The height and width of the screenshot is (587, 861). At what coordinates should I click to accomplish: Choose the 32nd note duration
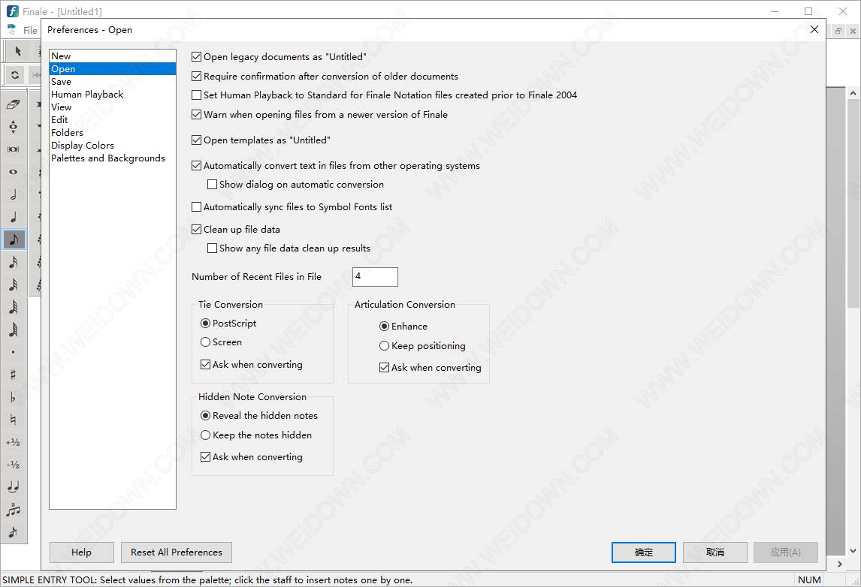coord(14,284)
